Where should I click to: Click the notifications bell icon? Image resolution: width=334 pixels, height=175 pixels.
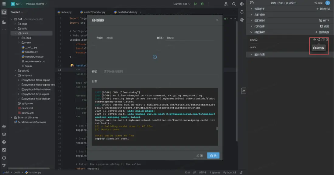(242, 12)
